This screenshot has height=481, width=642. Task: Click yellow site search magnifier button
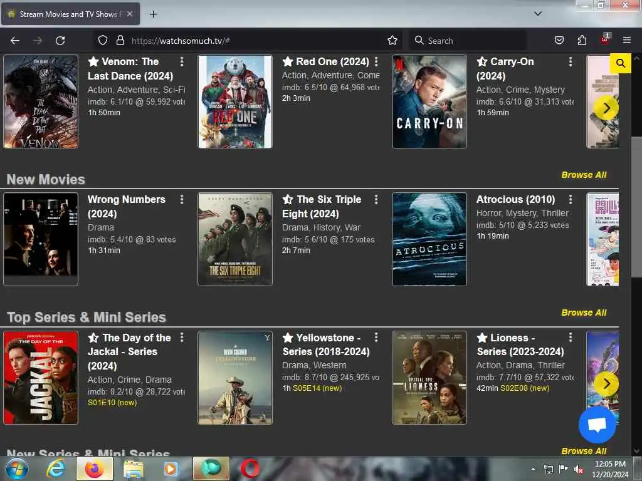620,63
